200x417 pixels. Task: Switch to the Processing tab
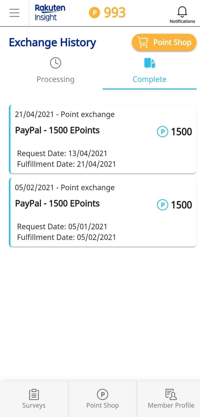click(55, 79)
